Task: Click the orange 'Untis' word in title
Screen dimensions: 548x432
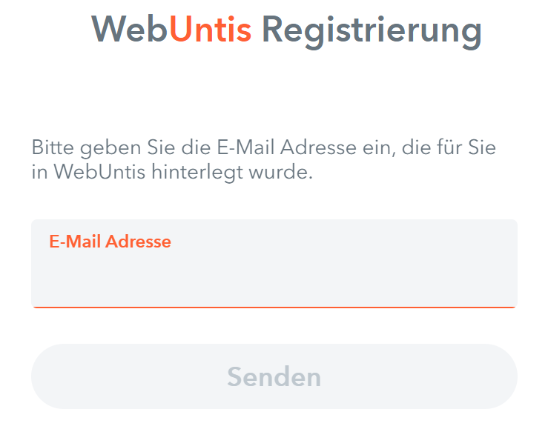Action: click(x=210, y=30)
